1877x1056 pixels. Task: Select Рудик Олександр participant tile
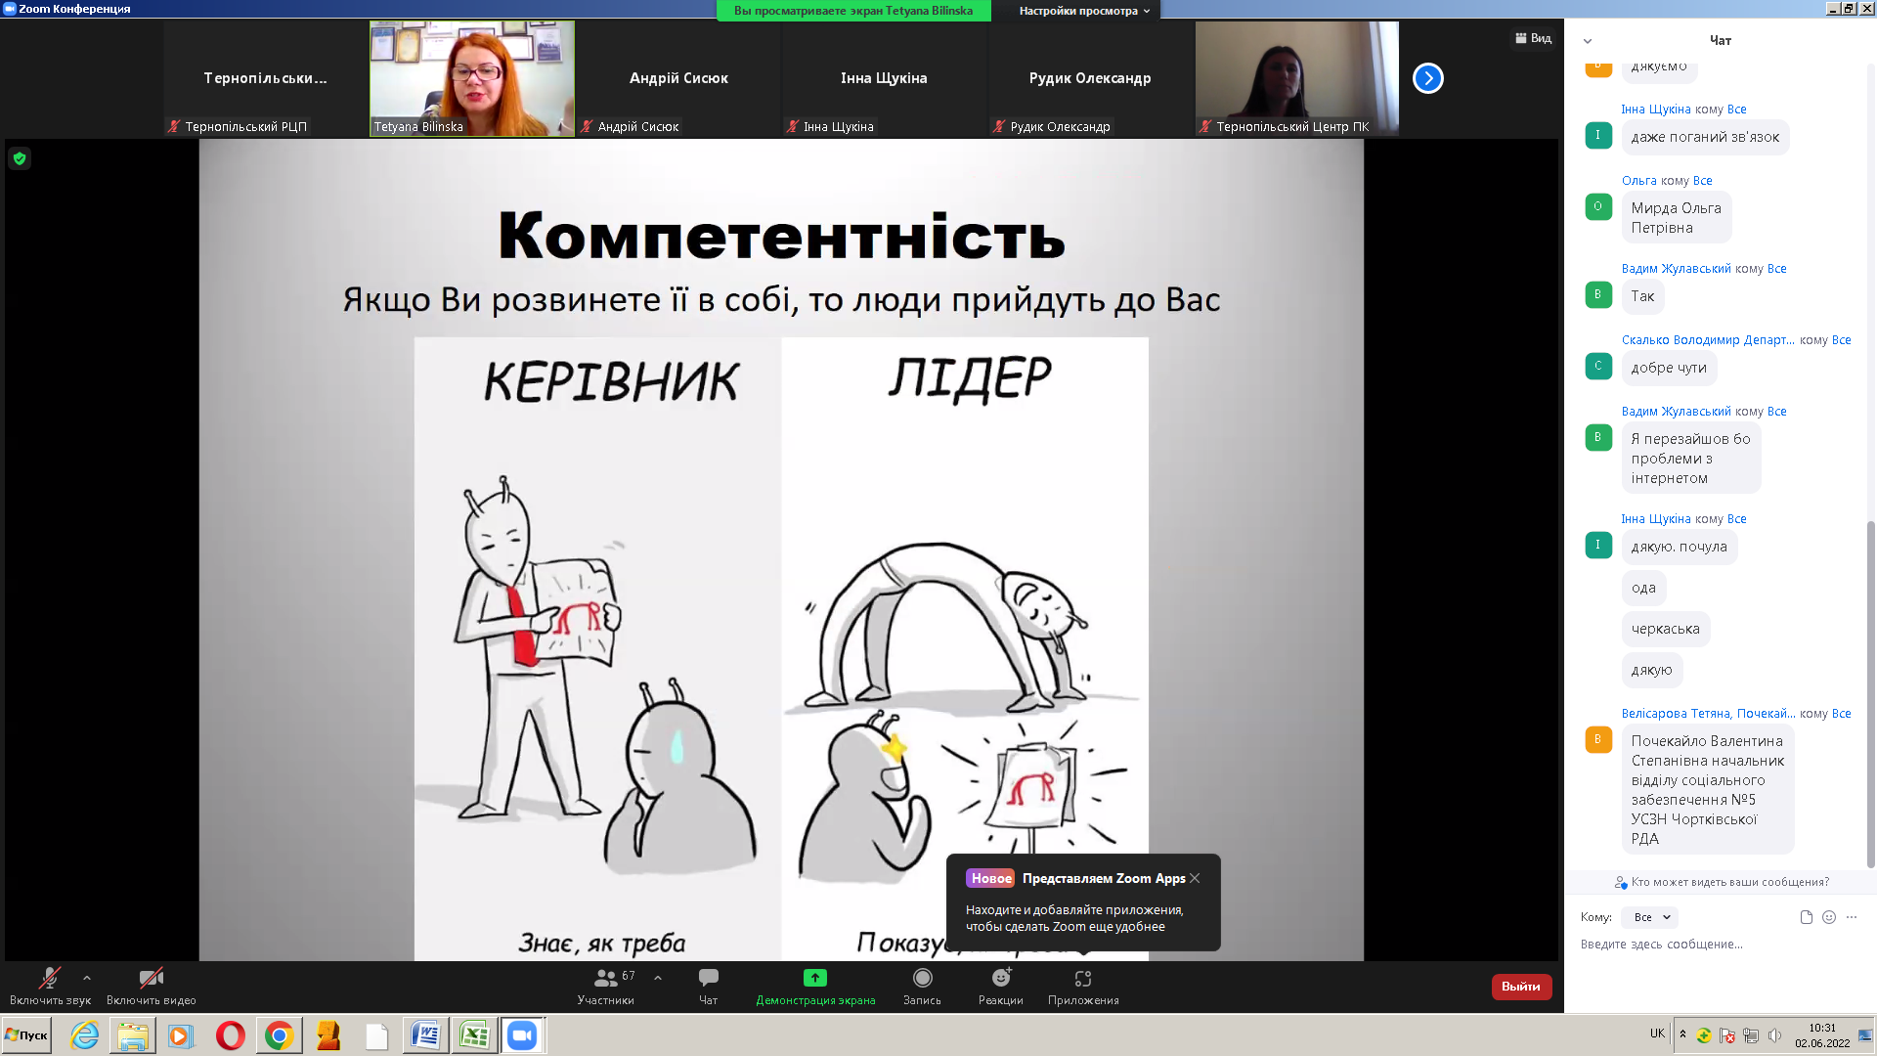(x=1090, y=78)
